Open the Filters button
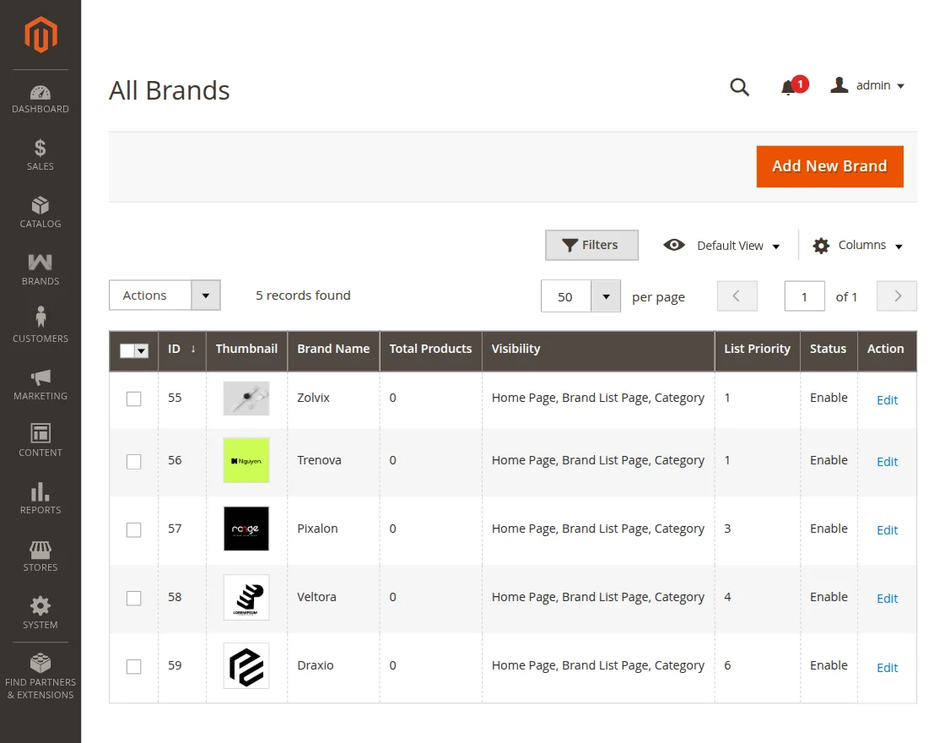 (x=591, y=245)
